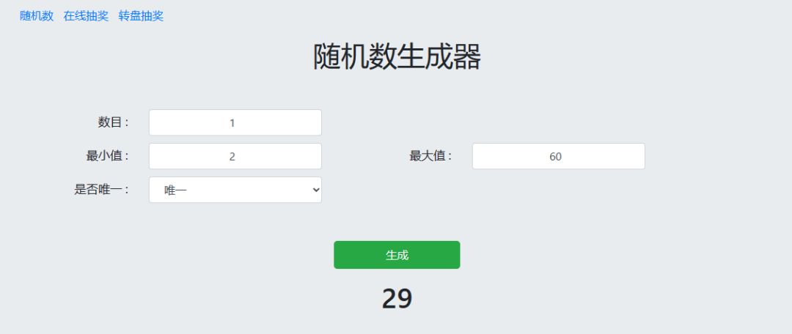The height and width of the screenshot is (334, 792).
Task: Open the 转盘抽奖 link
Action: pyautogui.click(x=141, y=16)
